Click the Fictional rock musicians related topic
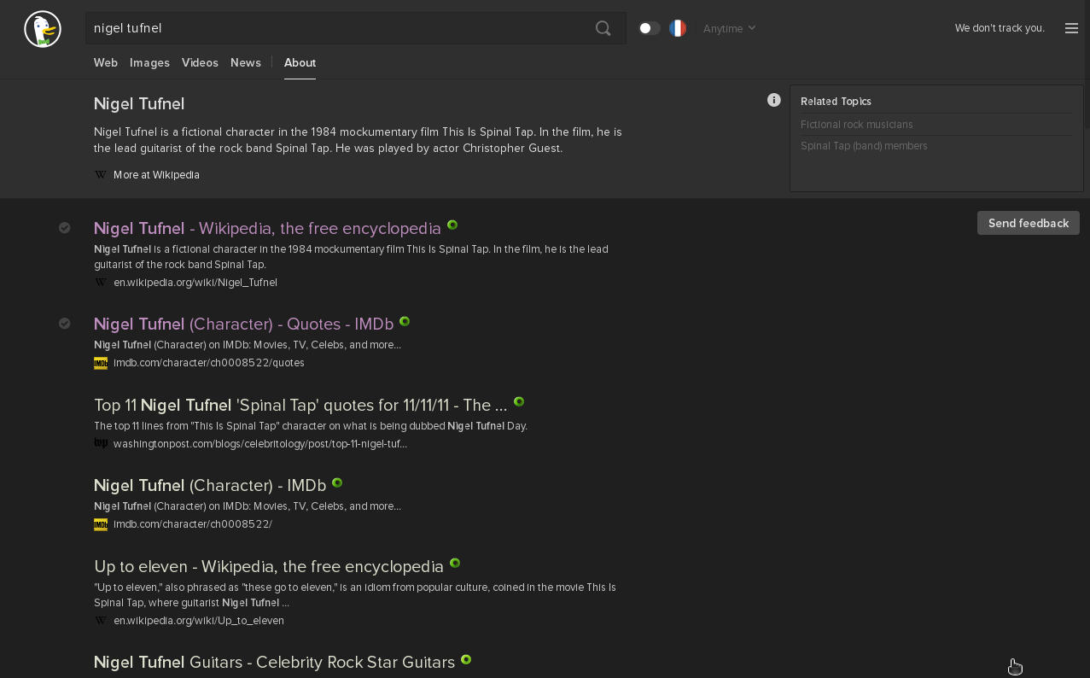1090x678 pixels. [x=856, y=124]
